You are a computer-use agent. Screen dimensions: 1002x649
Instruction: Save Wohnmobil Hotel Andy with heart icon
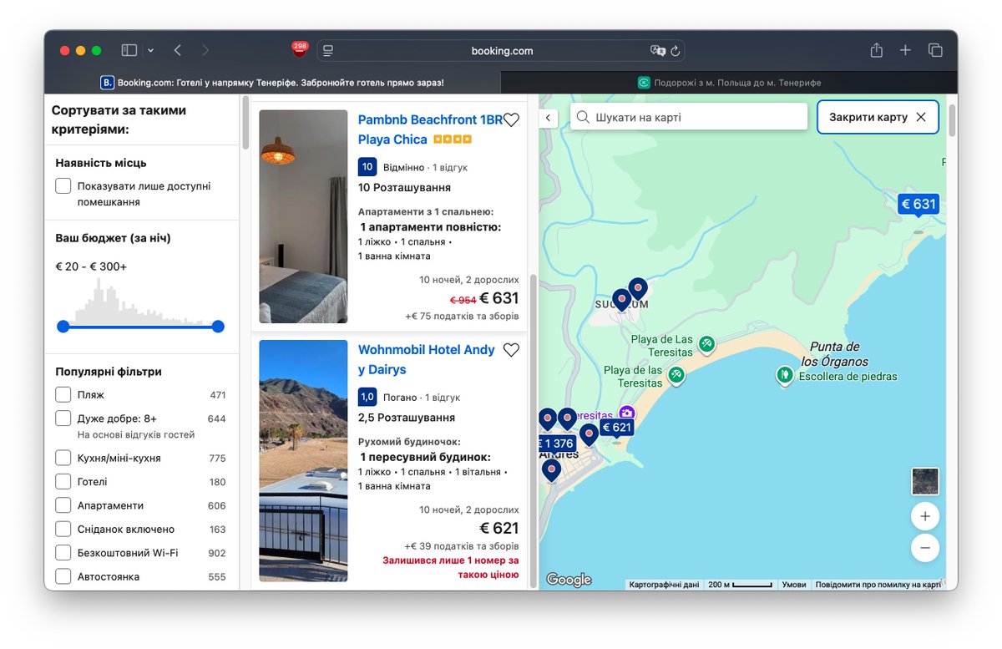[x=511, y=350]
